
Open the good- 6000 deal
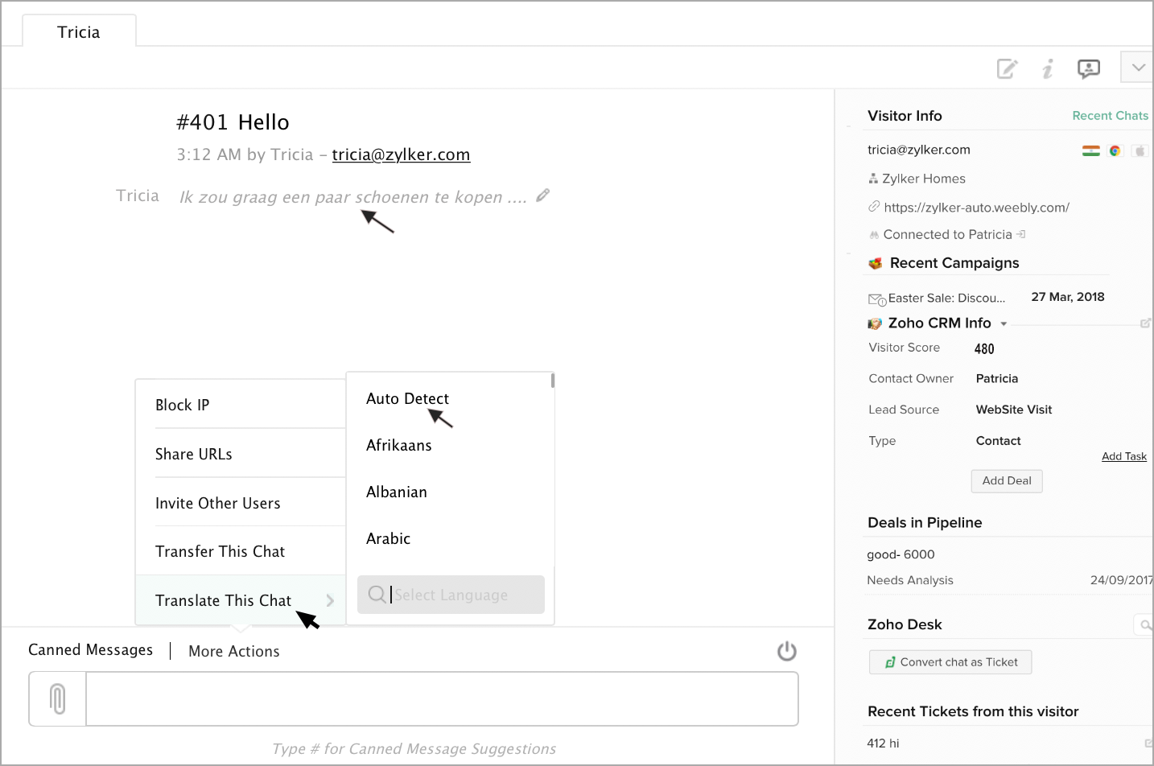[x=901, y=554]
